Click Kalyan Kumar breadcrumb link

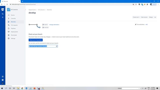pos(32,10)
